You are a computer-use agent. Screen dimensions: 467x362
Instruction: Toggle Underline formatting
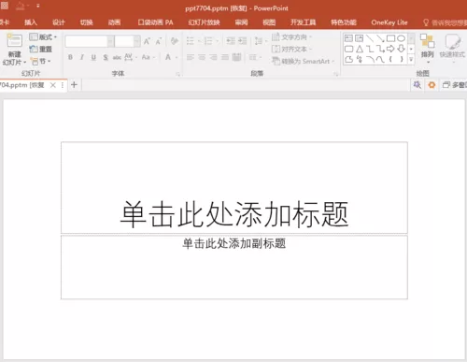[x=93, y=57]
